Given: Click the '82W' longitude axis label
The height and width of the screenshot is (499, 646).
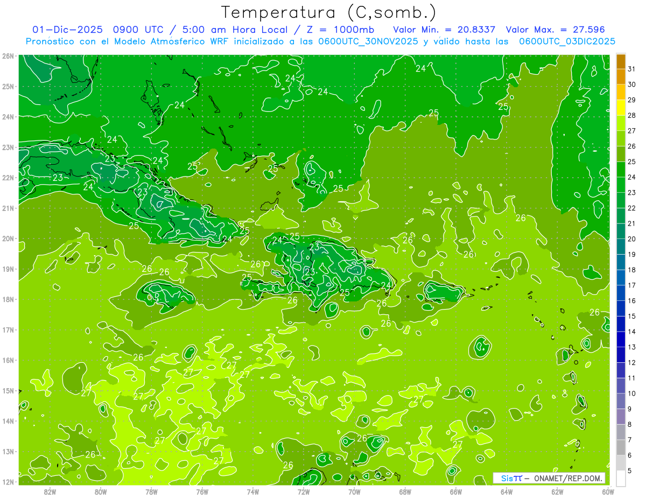Looking at the screenshot, I should [50, 491].
